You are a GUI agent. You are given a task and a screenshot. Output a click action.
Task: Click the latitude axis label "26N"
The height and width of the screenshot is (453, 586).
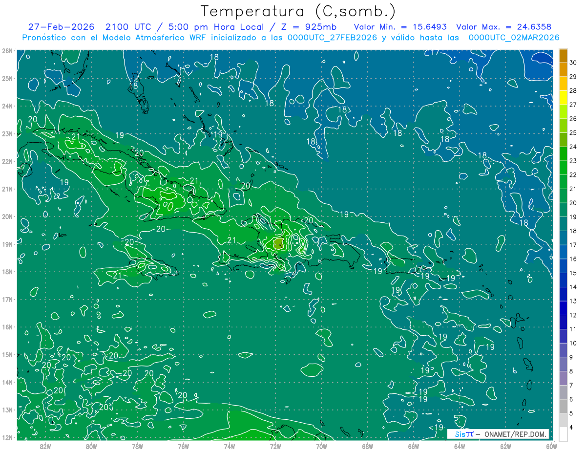click(x=7, y=51)
